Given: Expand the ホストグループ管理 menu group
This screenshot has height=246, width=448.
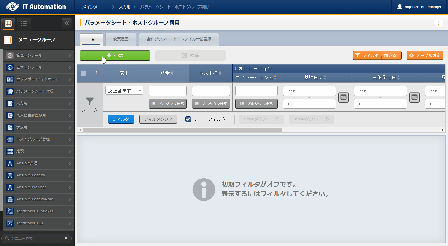Looking at the screenshot, I should [38, 139].
